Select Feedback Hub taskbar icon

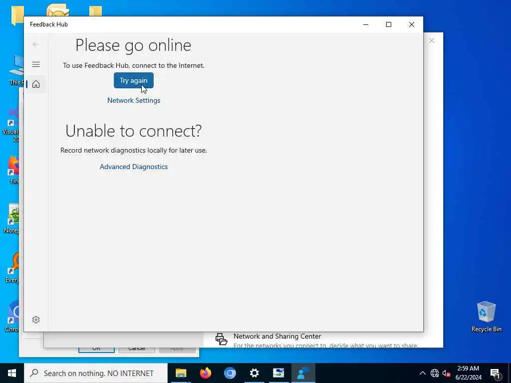click(x=303, y=373)
